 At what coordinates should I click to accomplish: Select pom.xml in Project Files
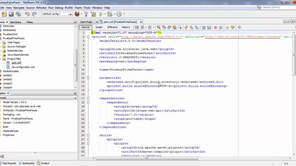16,63
